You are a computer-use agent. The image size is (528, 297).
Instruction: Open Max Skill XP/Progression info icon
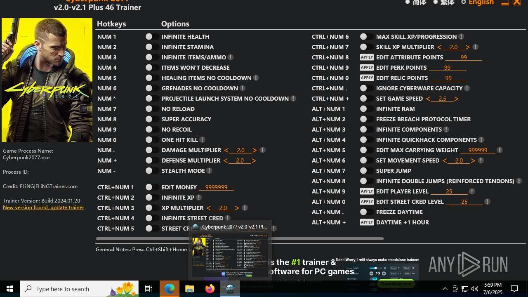point(461,37)
